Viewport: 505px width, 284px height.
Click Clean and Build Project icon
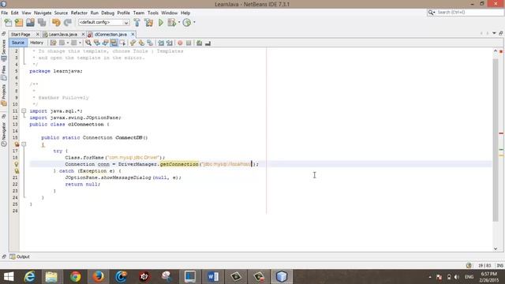click(148, 23)
